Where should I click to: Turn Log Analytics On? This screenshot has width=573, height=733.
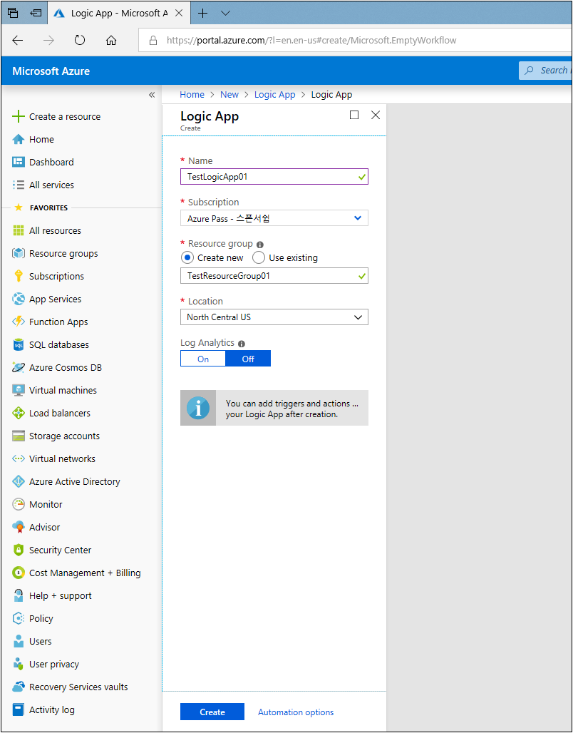coord(203,359)
